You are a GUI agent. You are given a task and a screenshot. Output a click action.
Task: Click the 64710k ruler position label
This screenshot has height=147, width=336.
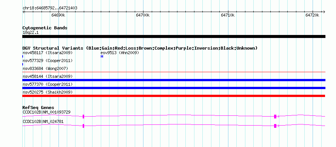pyautogui.click(x=228, y=15)
